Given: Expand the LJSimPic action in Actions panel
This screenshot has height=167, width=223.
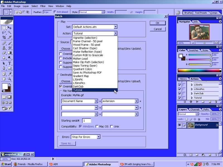Looking at the screenshot, I should tap(192, 85).
